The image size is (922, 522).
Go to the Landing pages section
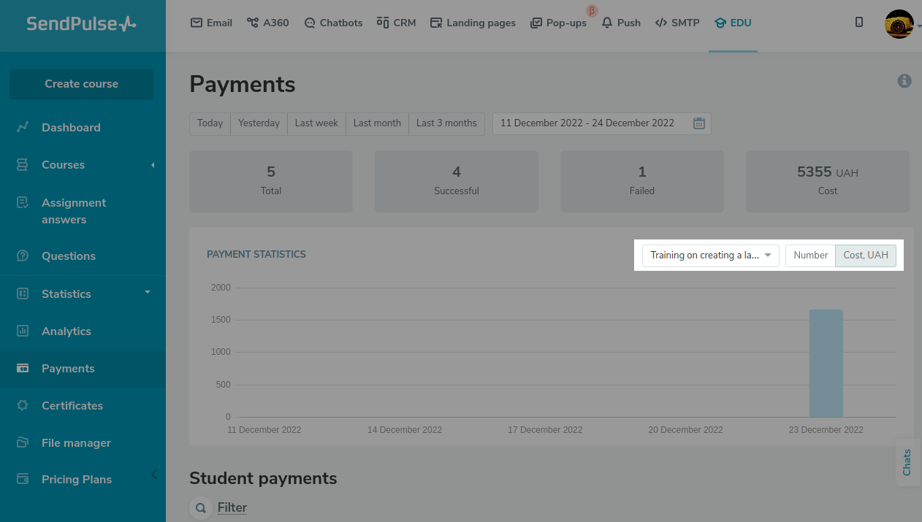[473, 23]
